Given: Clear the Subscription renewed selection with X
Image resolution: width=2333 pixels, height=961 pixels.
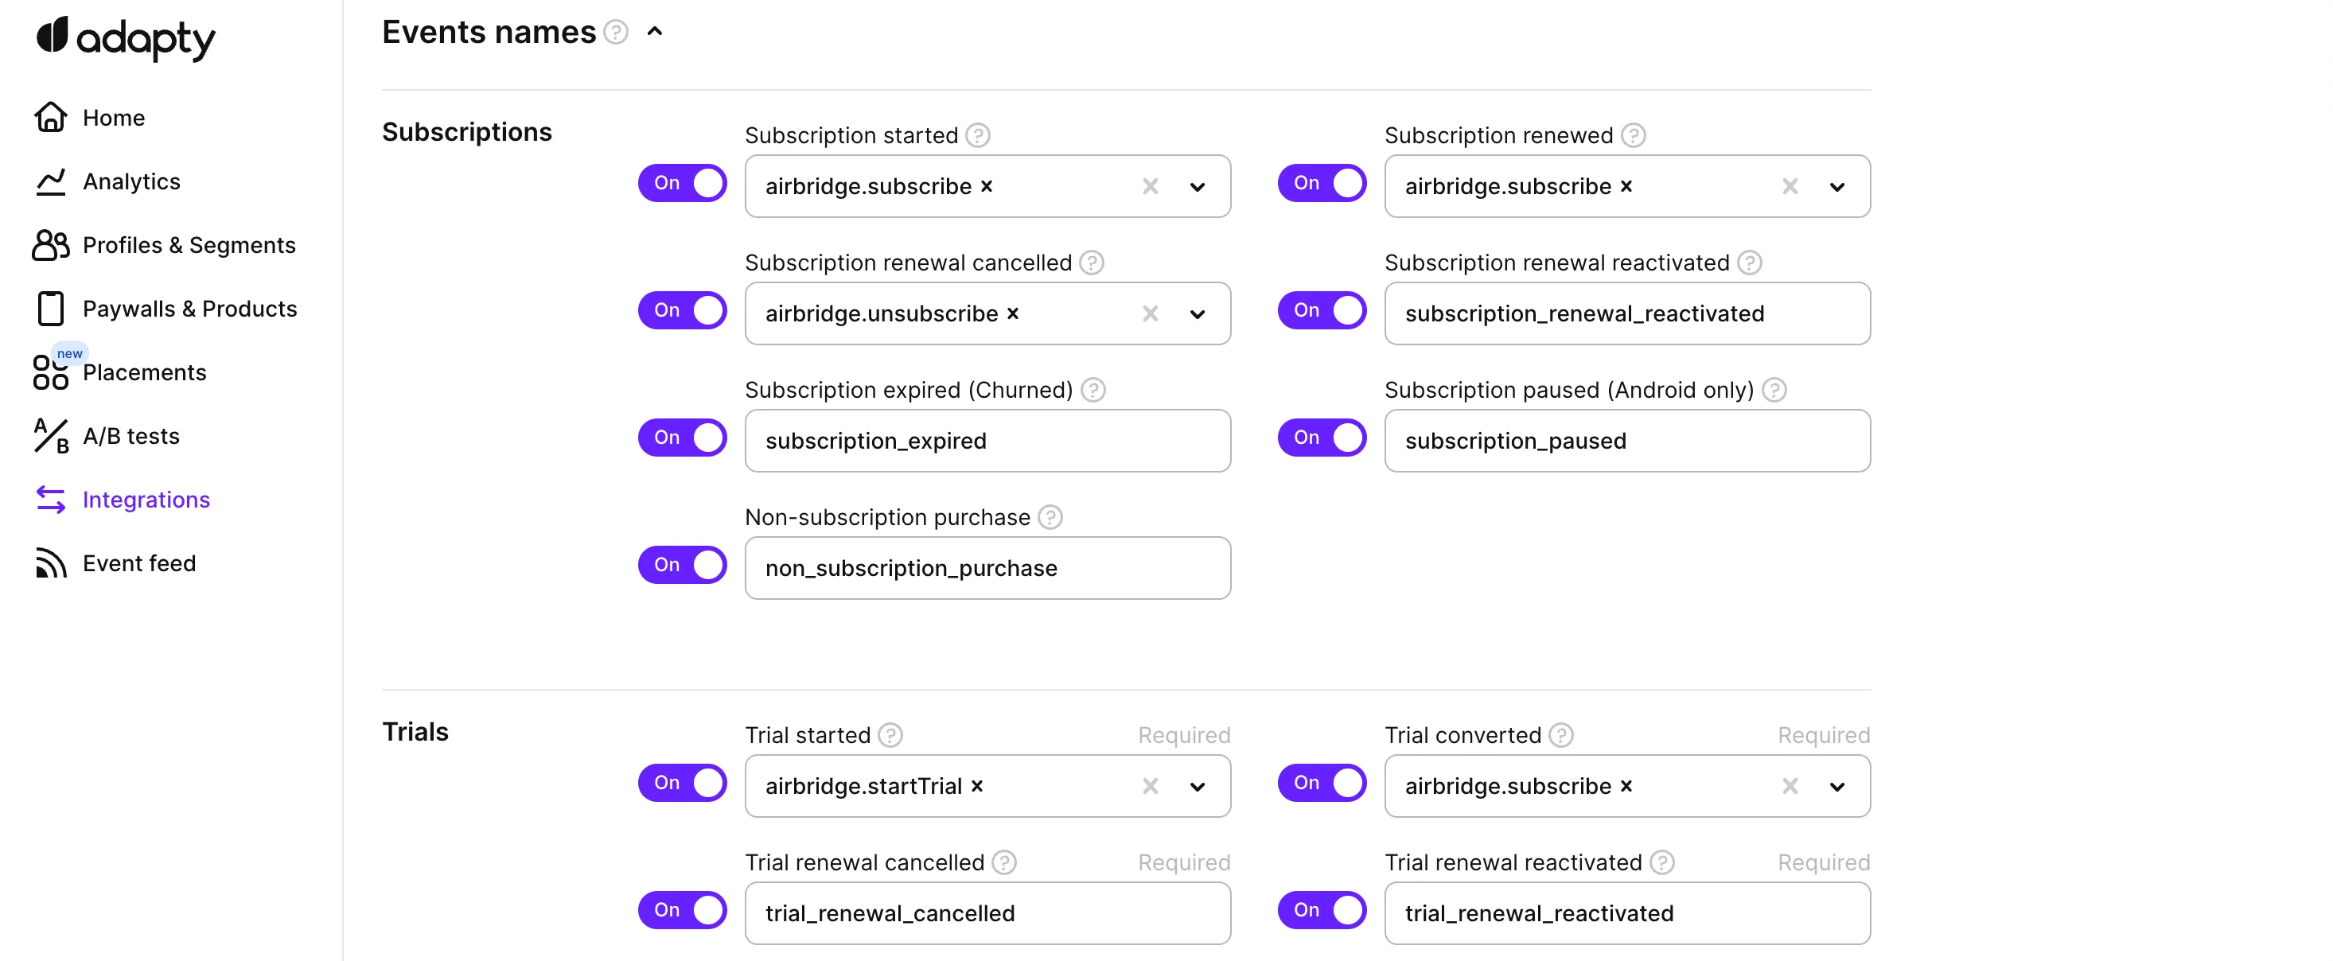Looking at the screenshot, I should 1790,187.
